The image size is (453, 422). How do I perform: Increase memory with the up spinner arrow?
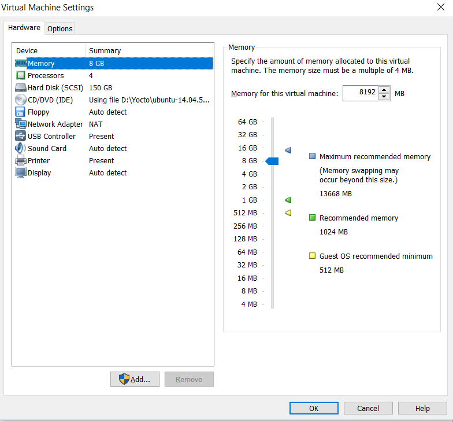pyautogui.click(x=384, y=89)
